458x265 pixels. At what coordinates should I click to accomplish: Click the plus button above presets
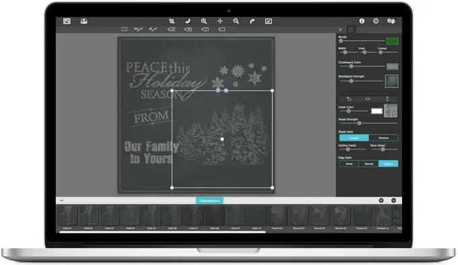click(x=381, y=200)
